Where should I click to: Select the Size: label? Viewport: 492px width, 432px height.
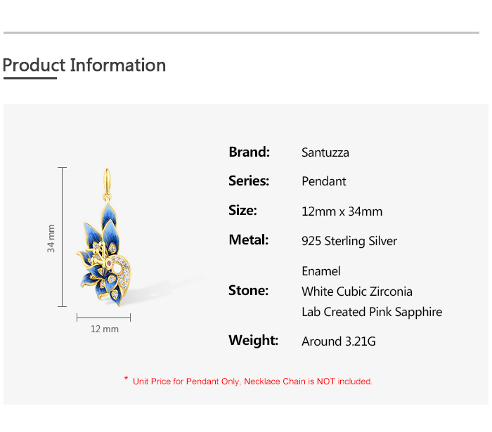coord(242,210)
